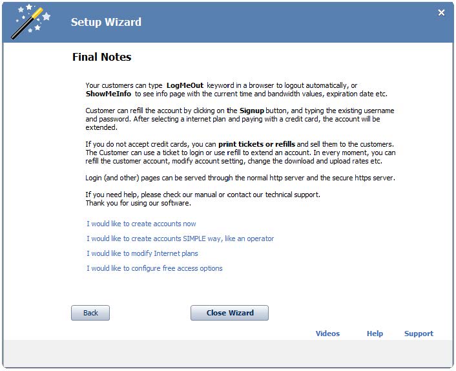The width and height of the screenshot is (456, 371).
Task: Click the Close Wizard button
Action: (x=229, y=313)
